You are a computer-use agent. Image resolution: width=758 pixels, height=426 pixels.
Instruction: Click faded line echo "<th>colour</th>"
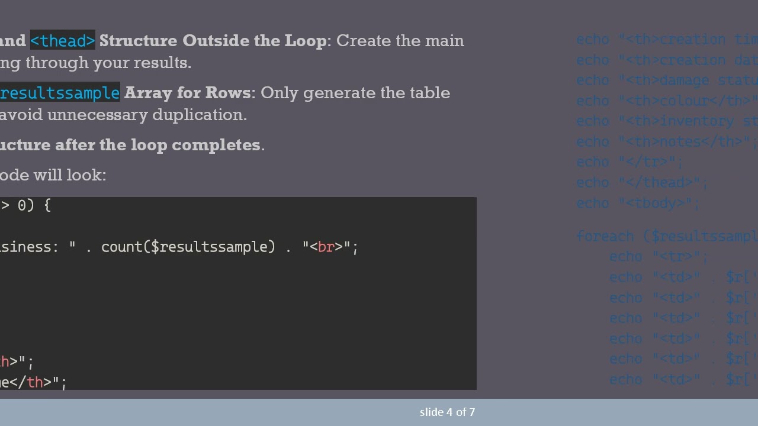pos(667,101)
